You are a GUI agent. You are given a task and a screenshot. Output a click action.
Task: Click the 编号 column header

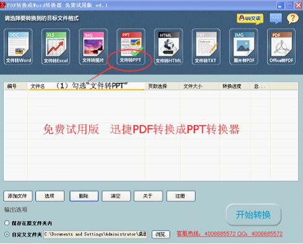pos(15,86)
